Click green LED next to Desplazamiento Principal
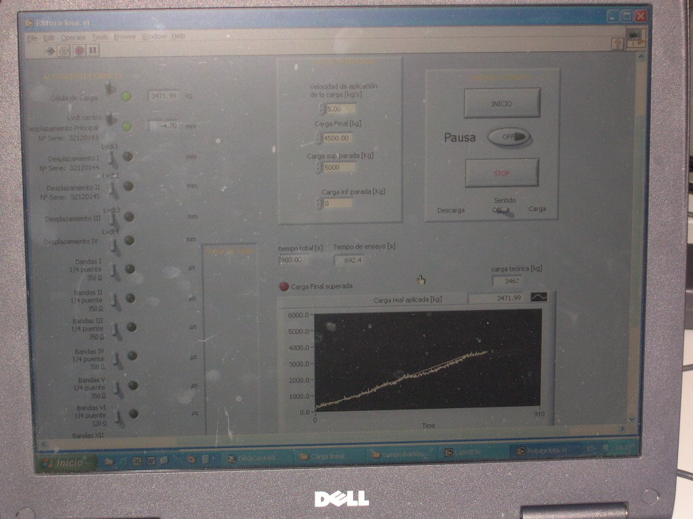This screenshot has width=693, height=519. (x=127, y=126)
